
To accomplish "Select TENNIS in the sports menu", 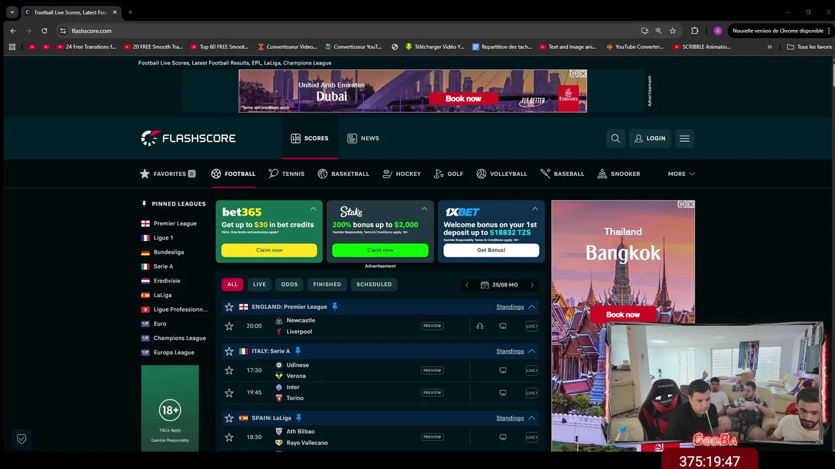I will [286, 174].
